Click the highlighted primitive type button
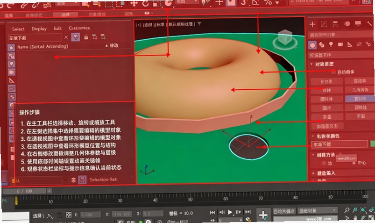The height and width of the screenshot is (223, 375). coord(360,99)
